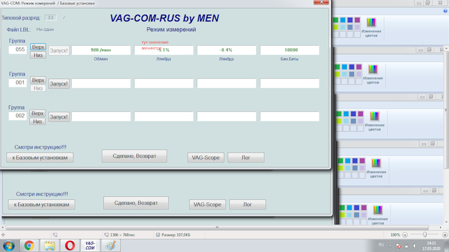Click к Базовым установкам in front VAG-COM window
The image size is (449, 252).
click(x=40, y=157)
